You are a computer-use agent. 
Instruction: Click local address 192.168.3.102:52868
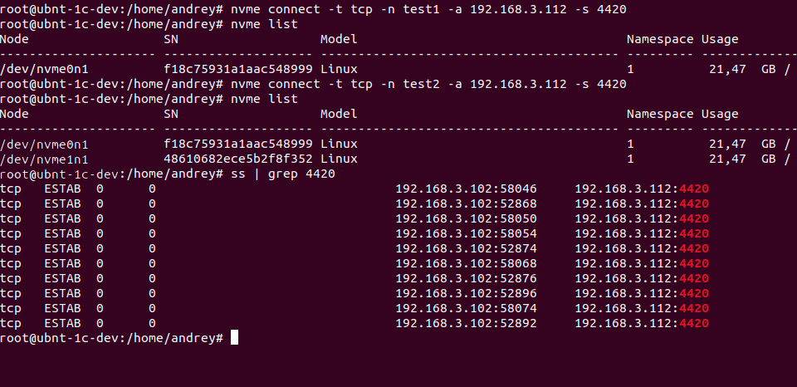466,203
